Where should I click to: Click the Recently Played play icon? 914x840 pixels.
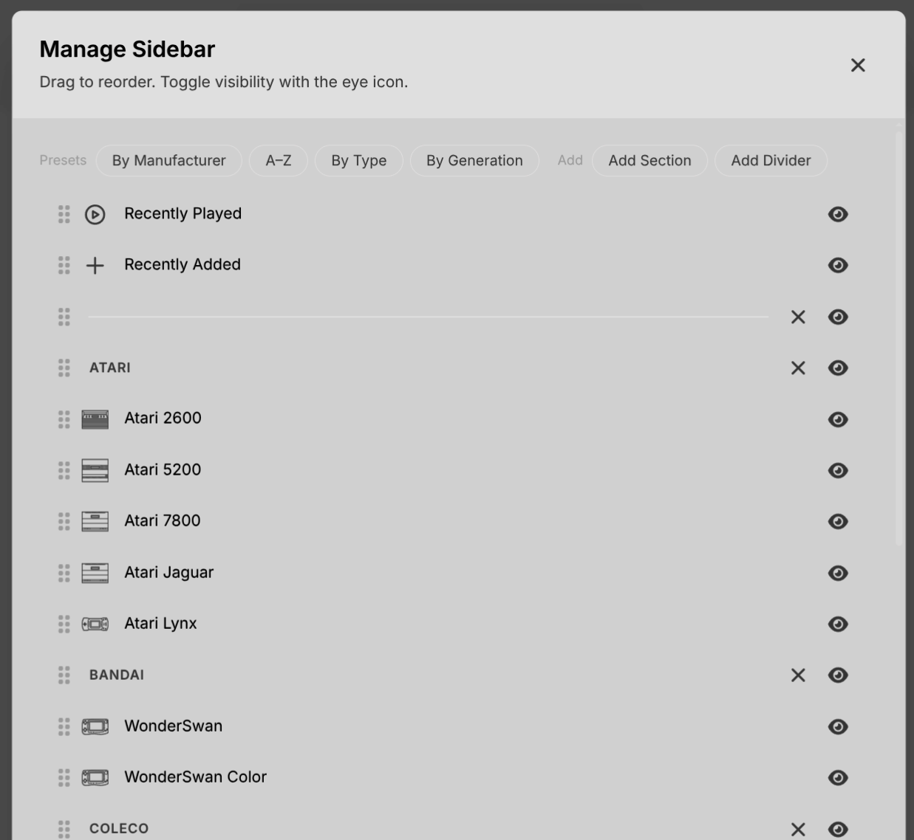(95, 215)
